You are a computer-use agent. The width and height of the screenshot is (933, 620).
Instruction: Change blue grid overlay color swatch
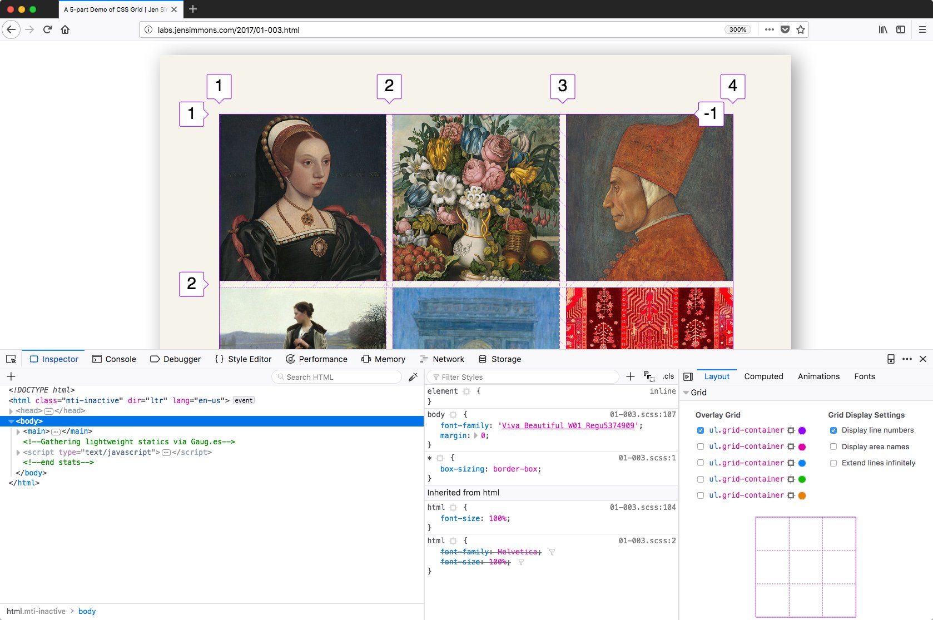(802, 463)
